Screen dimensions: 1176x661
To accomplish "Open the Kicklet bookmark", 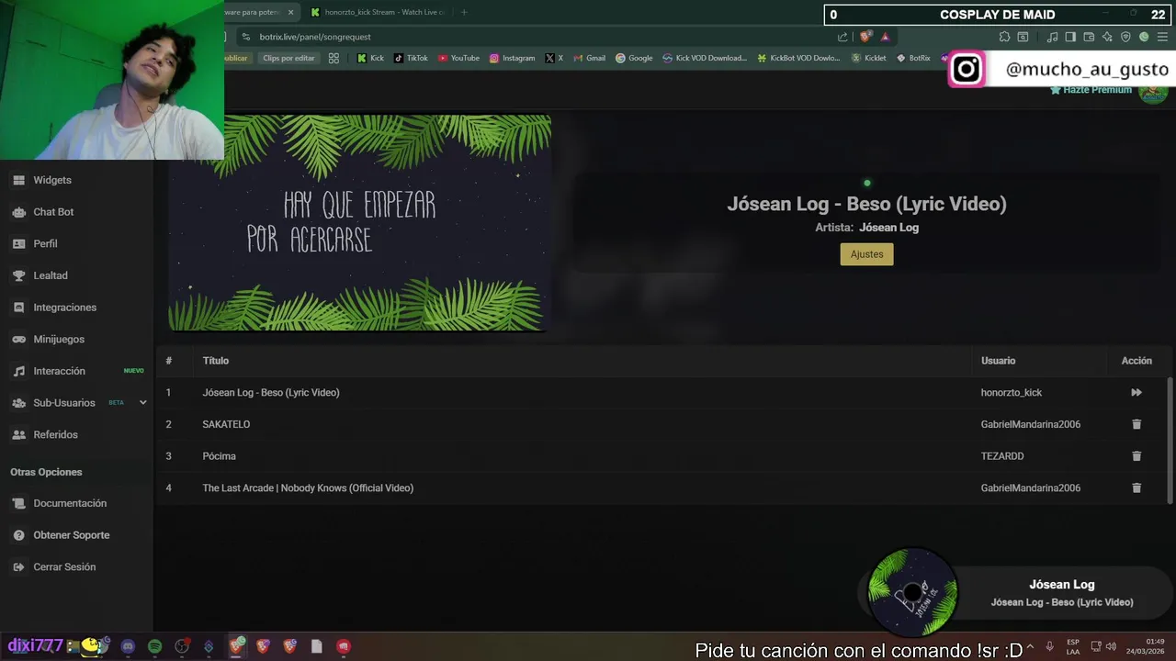I will click(868, 58).
